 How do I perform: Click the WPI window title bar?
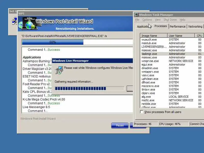tap(75, 14)
